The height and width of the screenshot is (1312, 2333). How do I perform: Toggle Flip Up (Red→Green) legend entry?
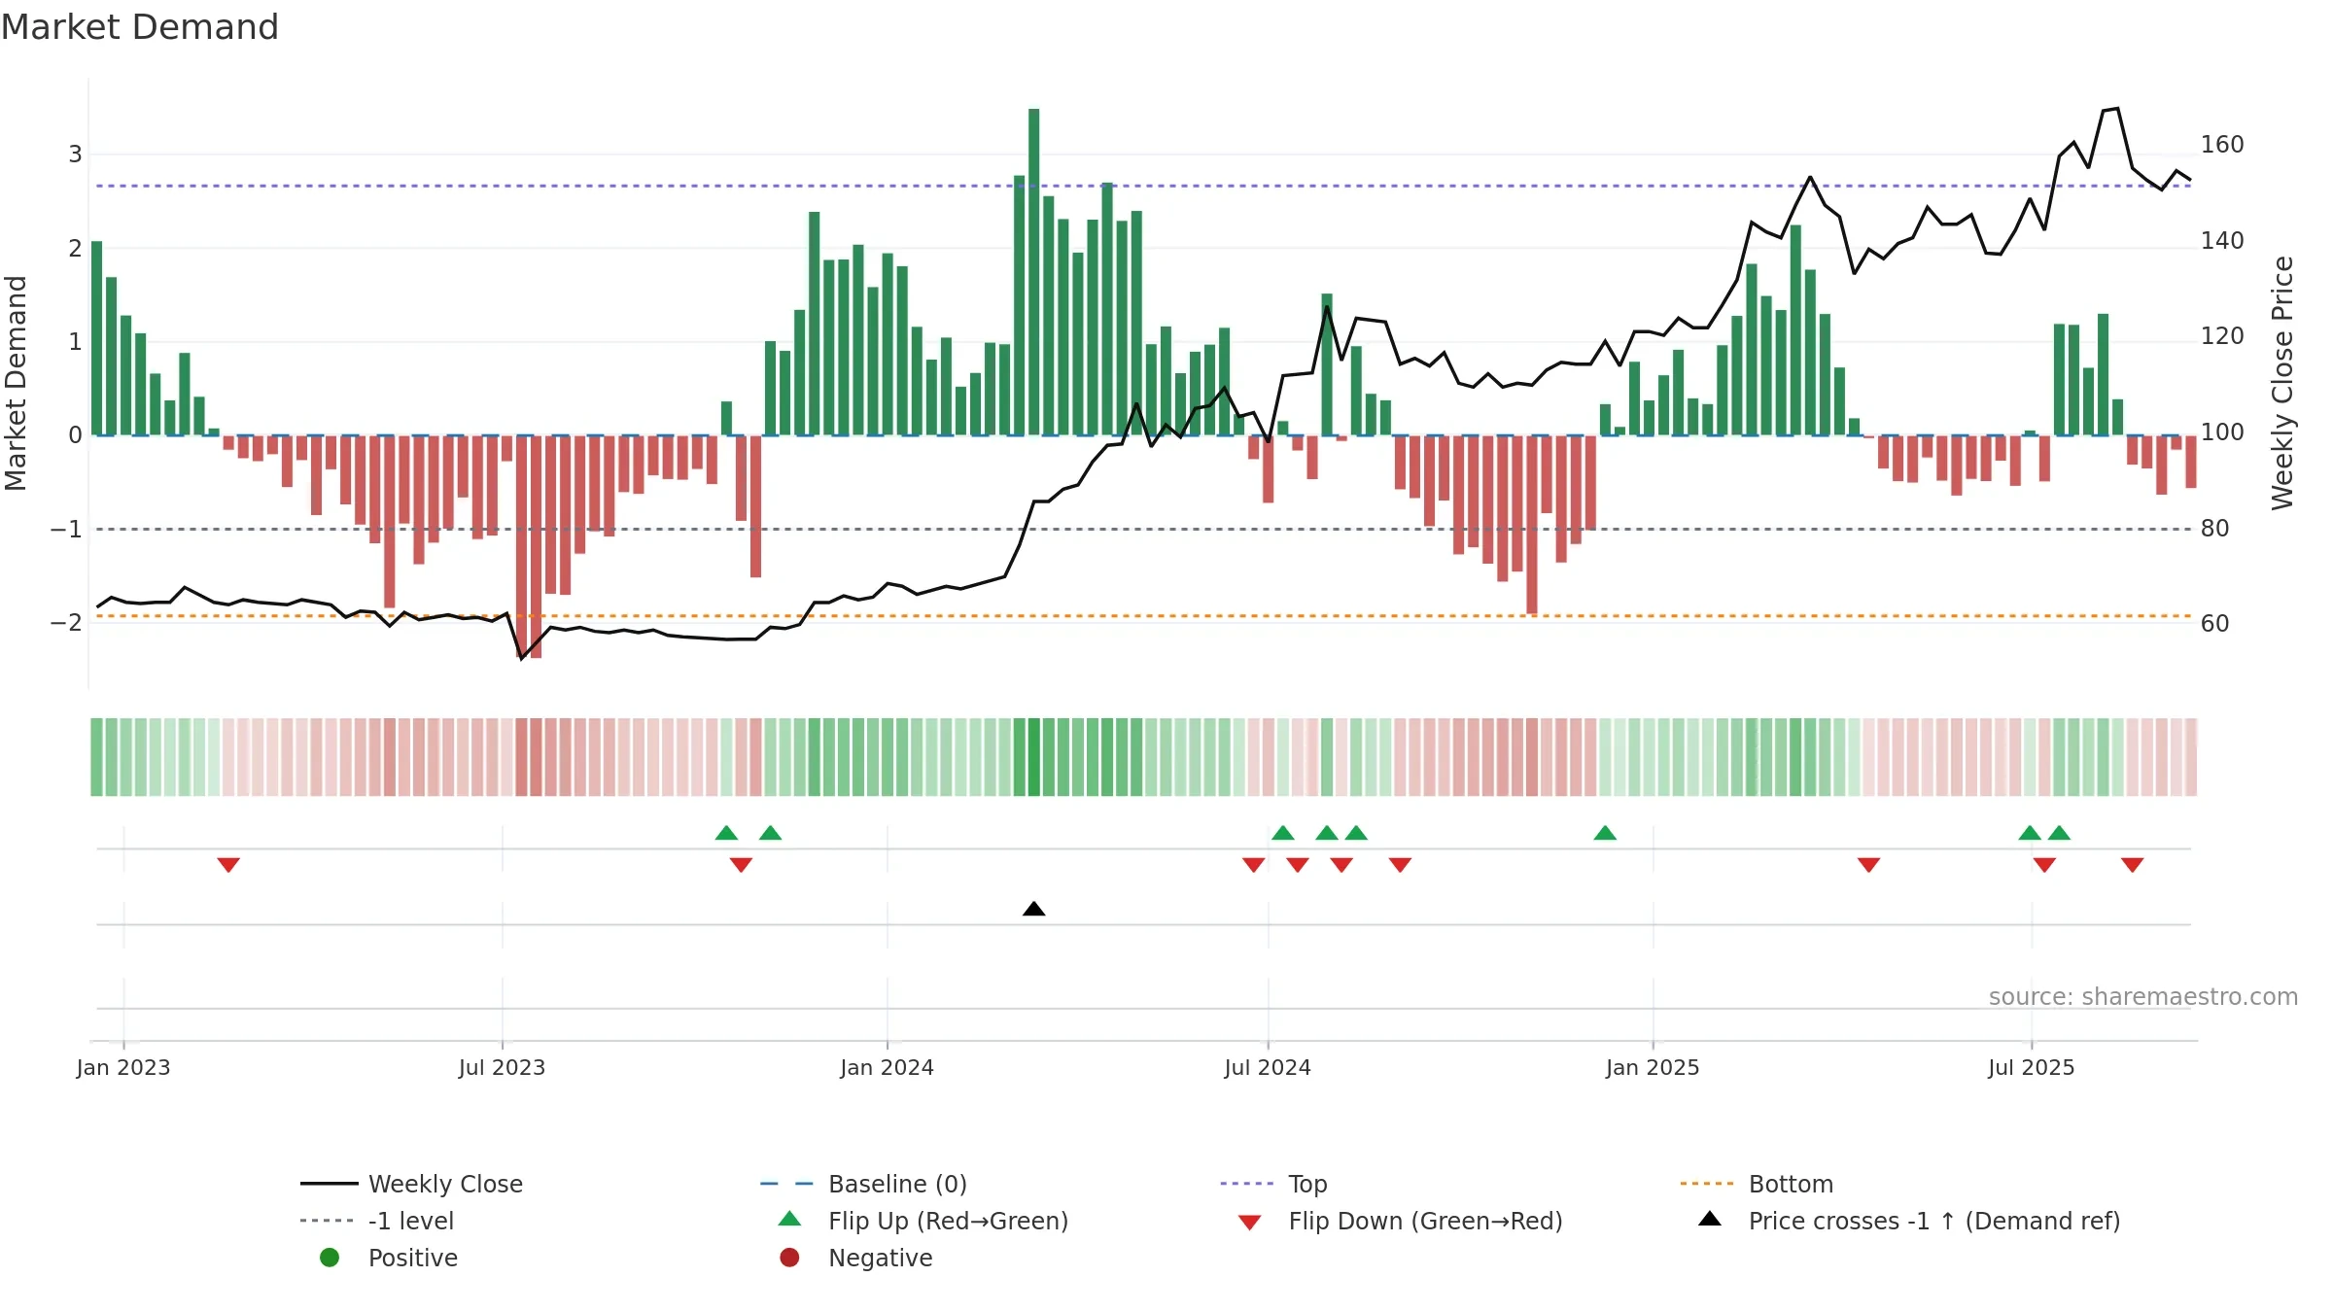pos(923,1221)
